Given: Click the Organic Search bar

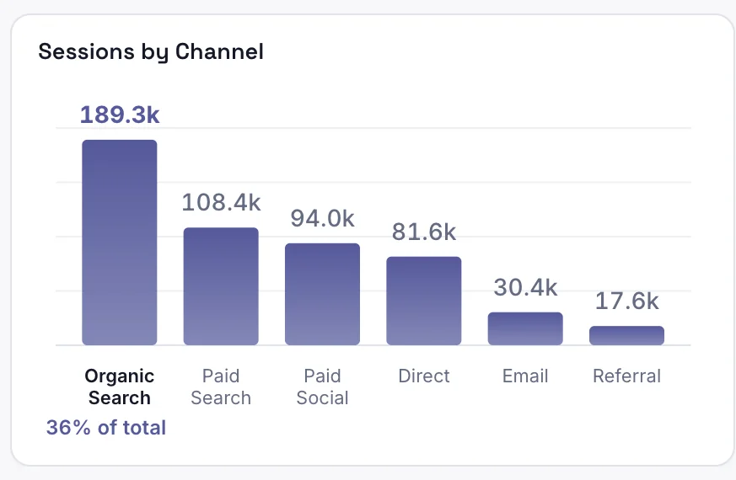Looking at the screenshot, I should [119, 243].
